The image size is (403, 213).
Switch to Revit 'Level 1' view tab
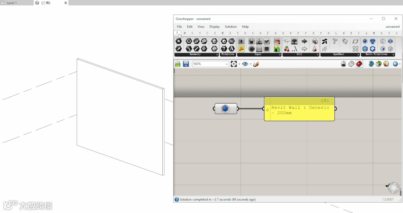[12, 3]
